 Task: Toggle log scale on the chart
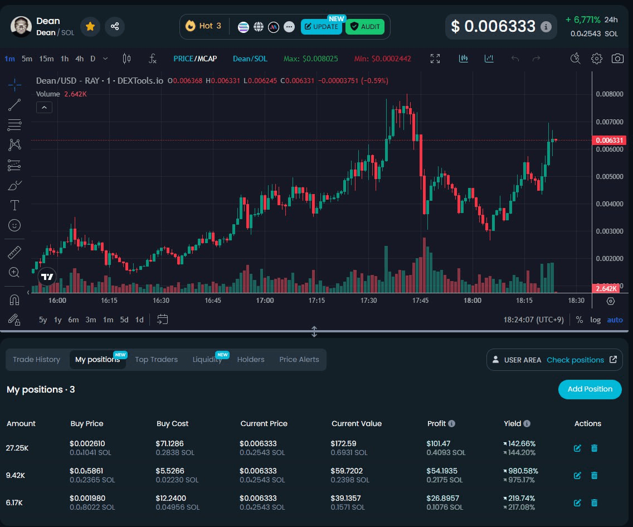[x=595, y=320]
